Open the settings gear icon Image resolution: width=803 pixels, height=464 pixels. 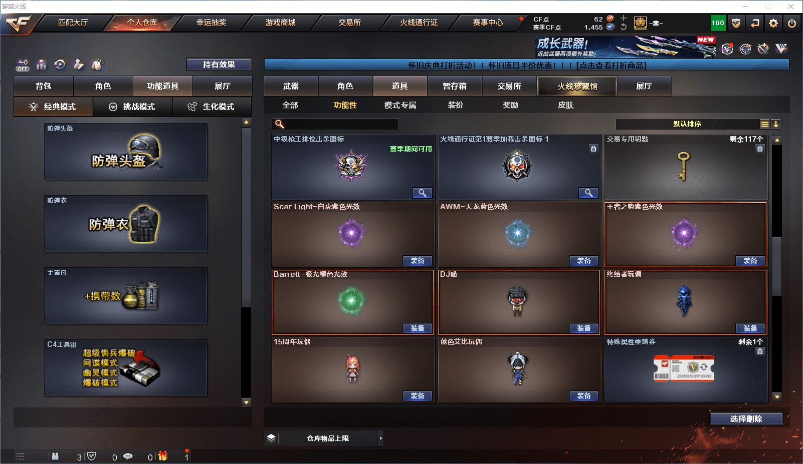point(773,23)
